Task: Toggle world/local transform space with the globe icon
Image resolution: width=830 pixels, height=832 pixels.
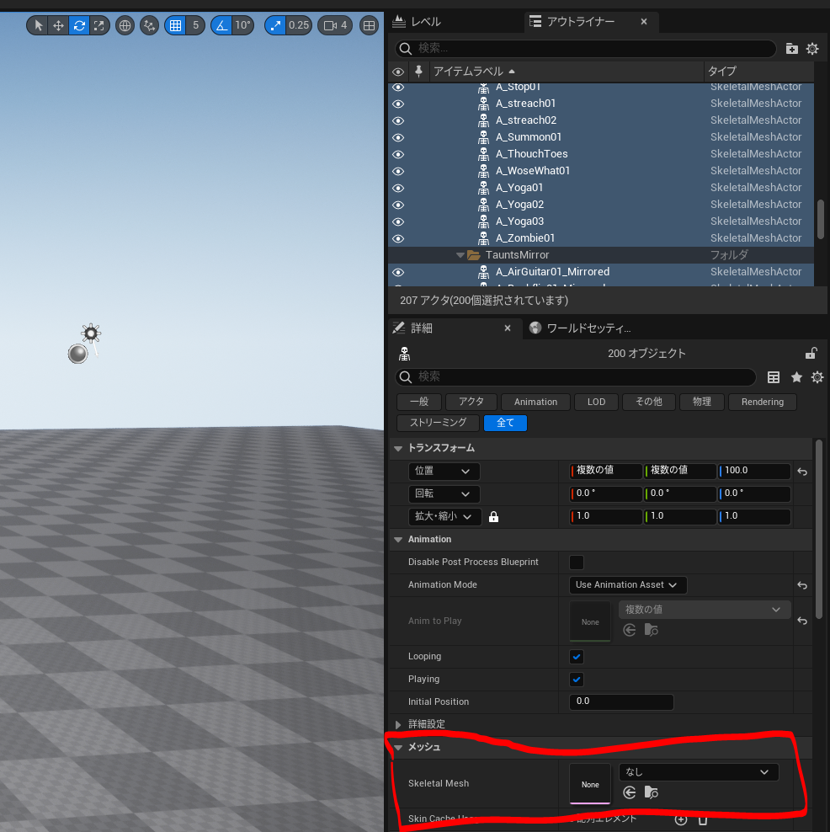Action: click(x=125, y=25)
